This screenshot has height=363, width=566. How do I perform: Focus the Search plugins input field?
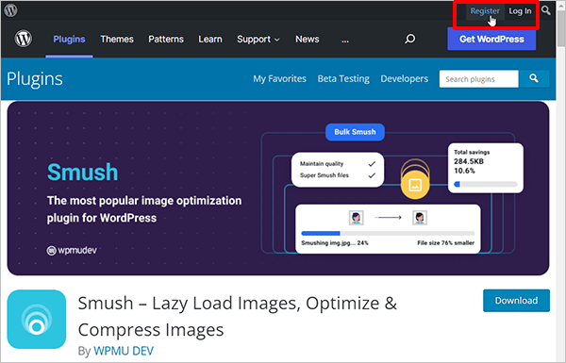tap(478, 79)
